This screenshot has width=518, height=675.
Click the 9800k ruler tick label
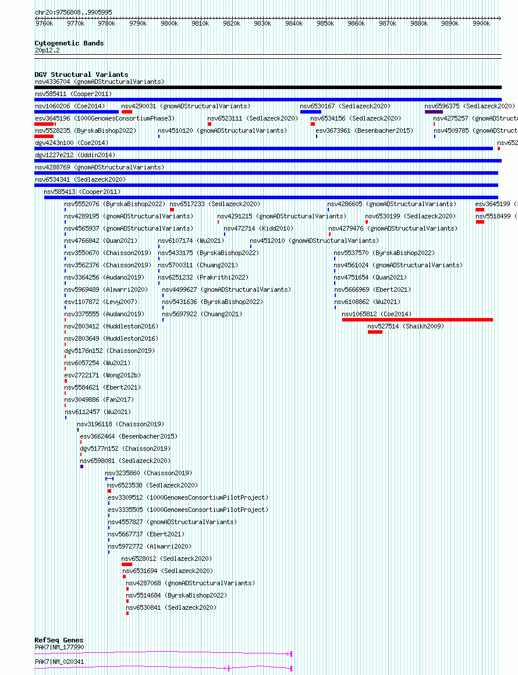[x=169, y=24]
